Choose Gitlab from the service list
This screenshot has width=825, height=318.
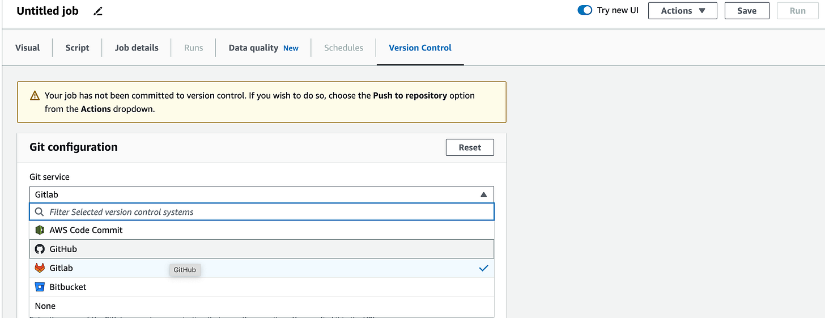point(262,268)
